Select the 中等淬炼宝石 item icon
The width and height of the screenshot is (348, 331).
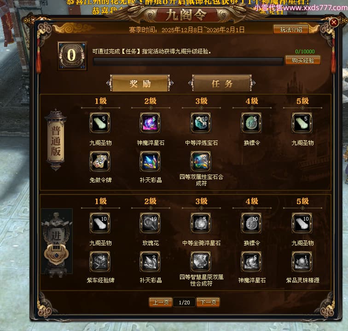click(201, 123)
